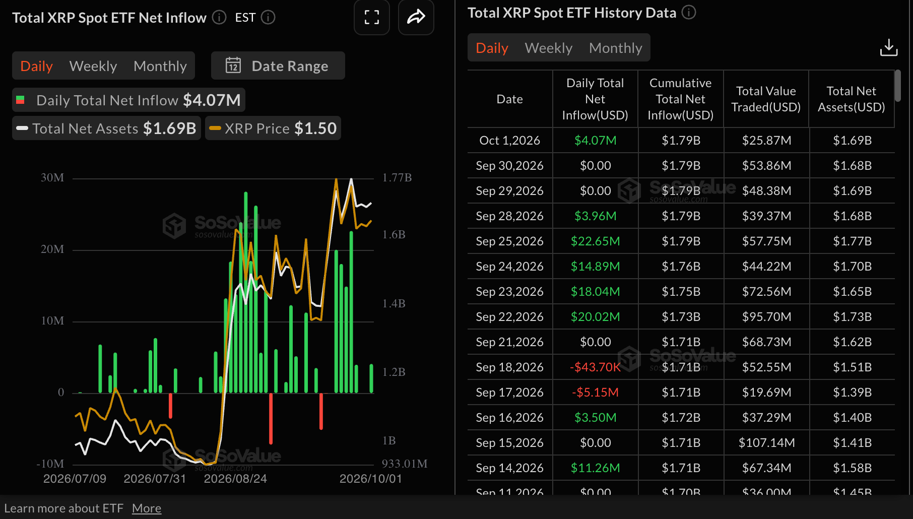Click the $107.14M traded value for Sep 15
This screenshot has width=913, height=519.
tap(766, 442)
